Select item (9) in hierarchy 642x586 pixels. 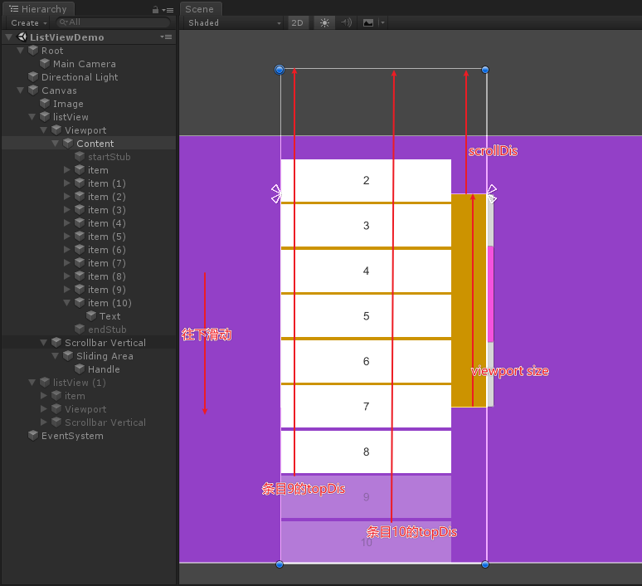106,290
